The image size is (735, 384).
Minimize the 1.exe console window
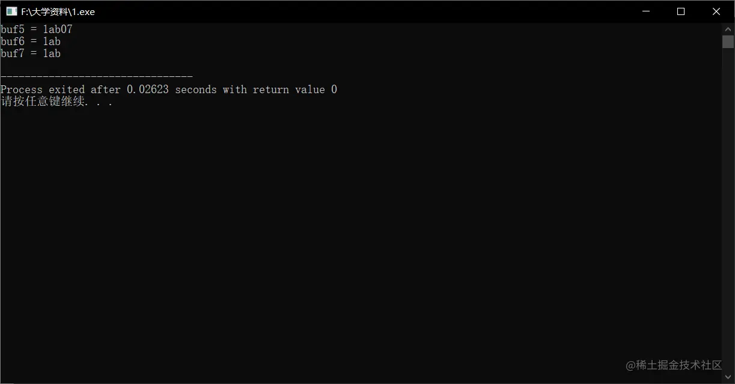pyautogui.click(x=646, y=11)
